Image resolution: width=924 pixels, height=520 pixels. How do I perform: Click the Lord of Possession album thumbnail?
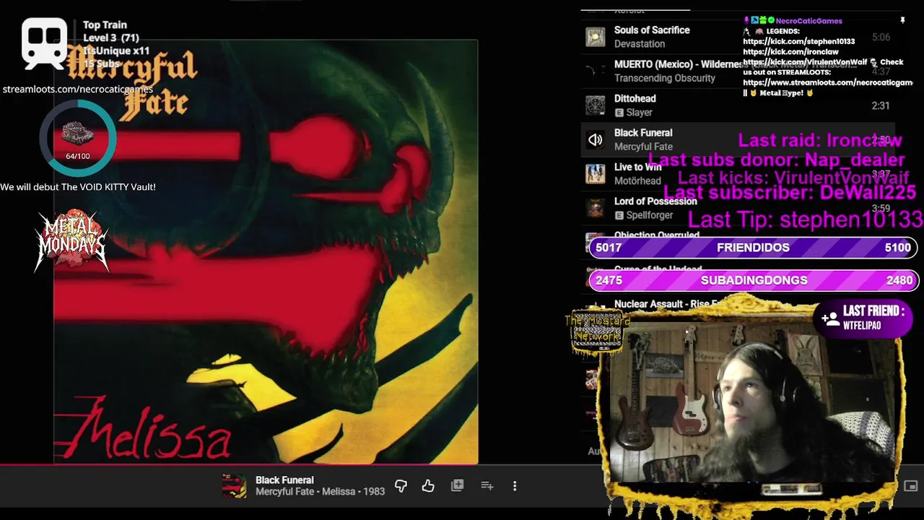(x=596, y=208)
